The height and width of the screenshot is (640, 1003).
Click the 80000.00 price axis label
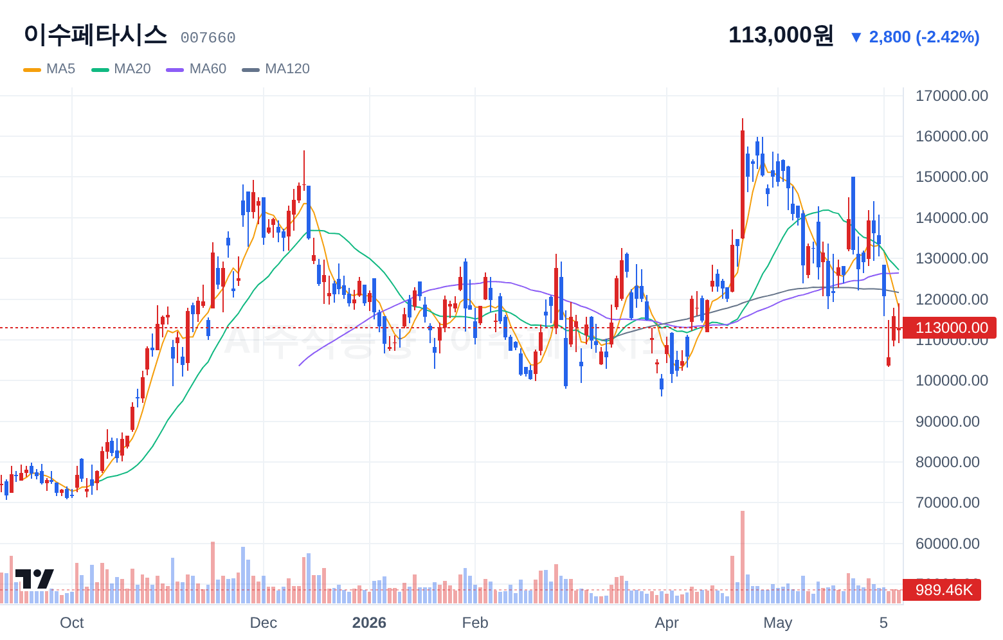pyautogui.click(x=948, y=462)
